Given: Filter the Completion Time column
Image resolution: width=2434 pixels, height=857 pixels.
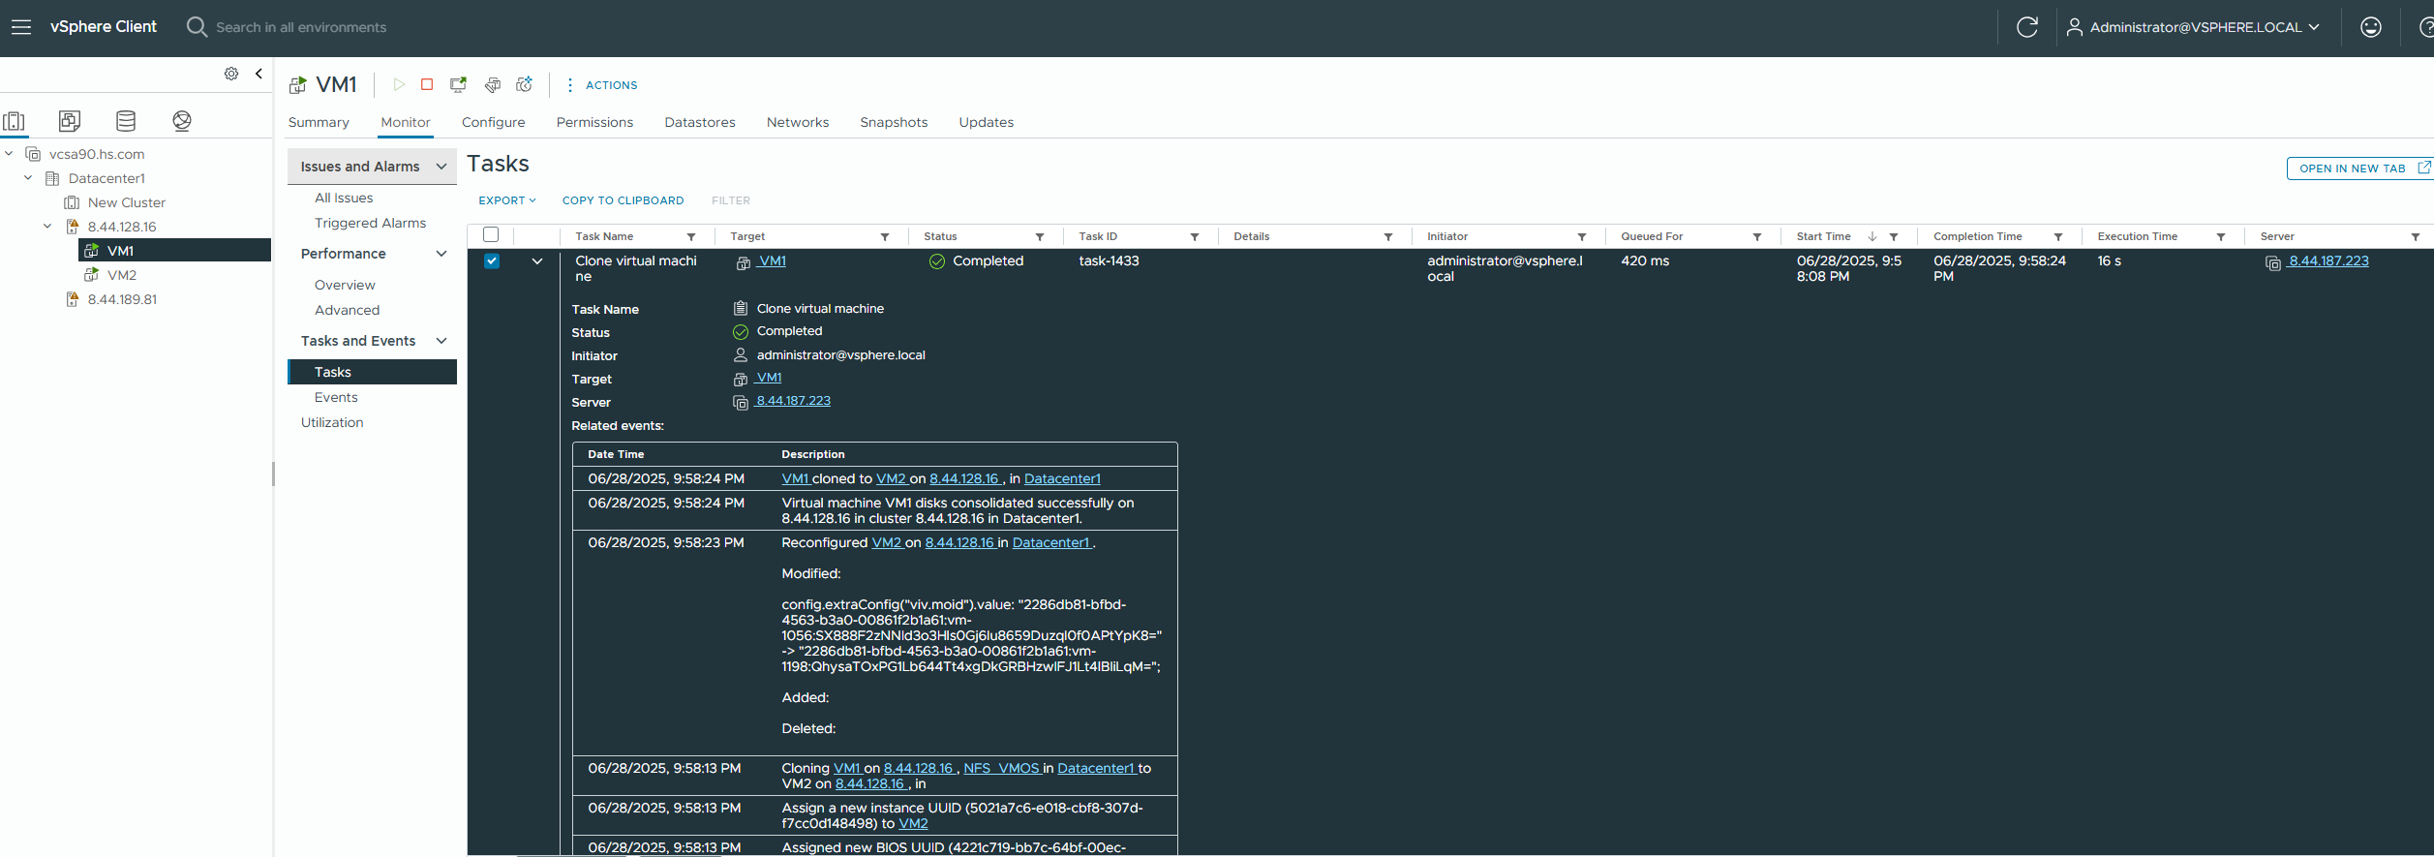Looking at the screenshot, I should [2058, 237].
